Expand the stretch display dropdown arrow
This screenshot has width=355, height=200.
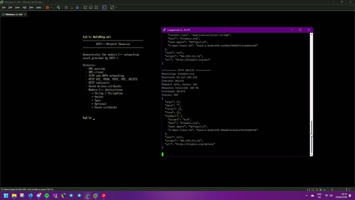pyautogui.click(x=116, y=7)
